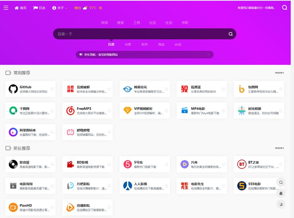Open the 电影先生 site card
Image resolution: width=294 pixels, height=218 pixels.
click(x=202, y=186)
